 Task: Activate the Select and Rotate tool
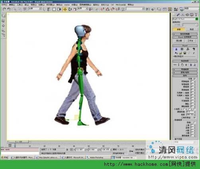point(70,9)
